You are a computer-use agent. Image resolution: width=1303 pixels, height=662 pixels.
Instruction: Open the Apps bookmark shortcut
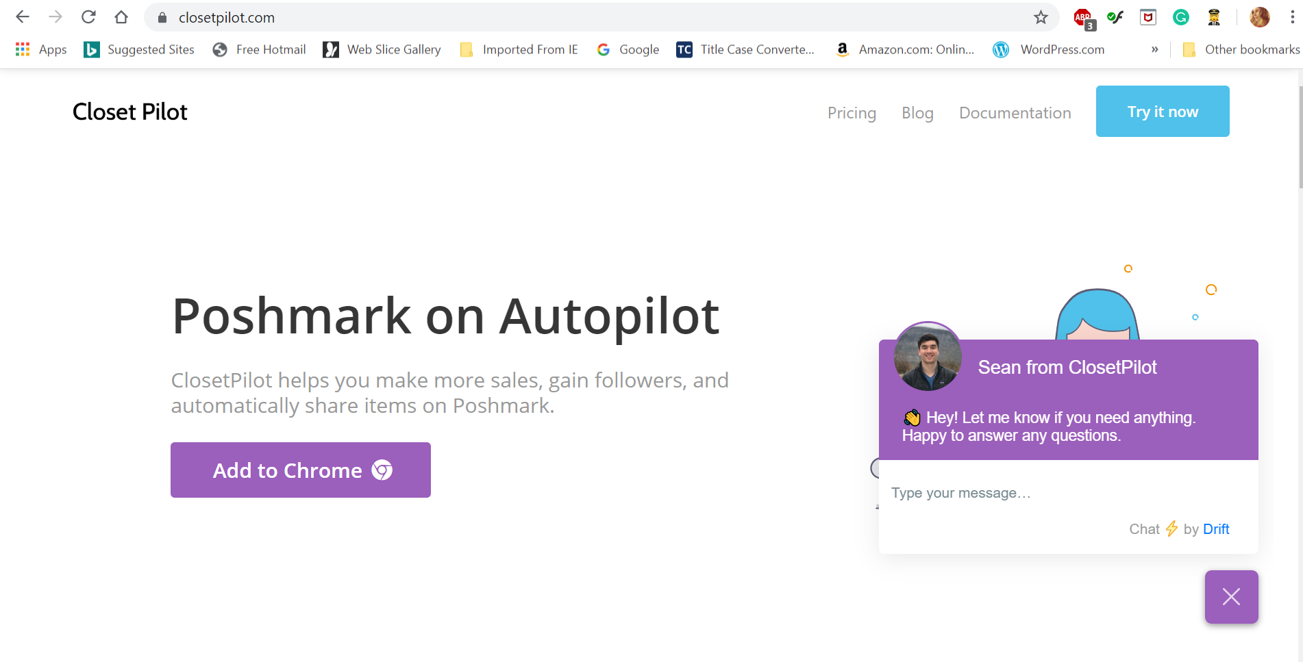tap(41, 49)
